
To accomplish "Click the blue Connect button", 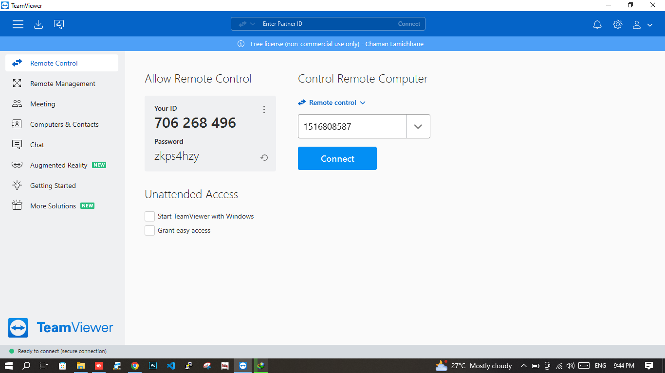I will click(337, 158).
